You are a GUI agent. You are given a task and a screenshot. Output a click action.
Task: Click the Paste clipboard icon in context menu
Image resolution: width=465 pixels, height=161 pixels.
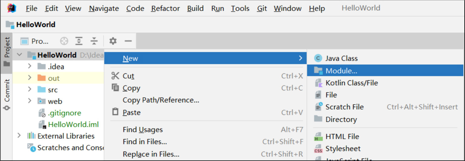click(116, 112)
